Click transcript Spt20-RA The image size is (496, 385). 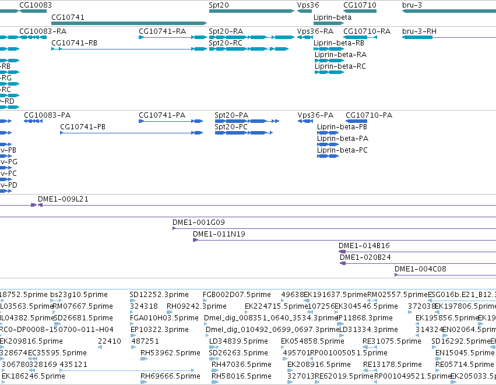coord(226,31)
